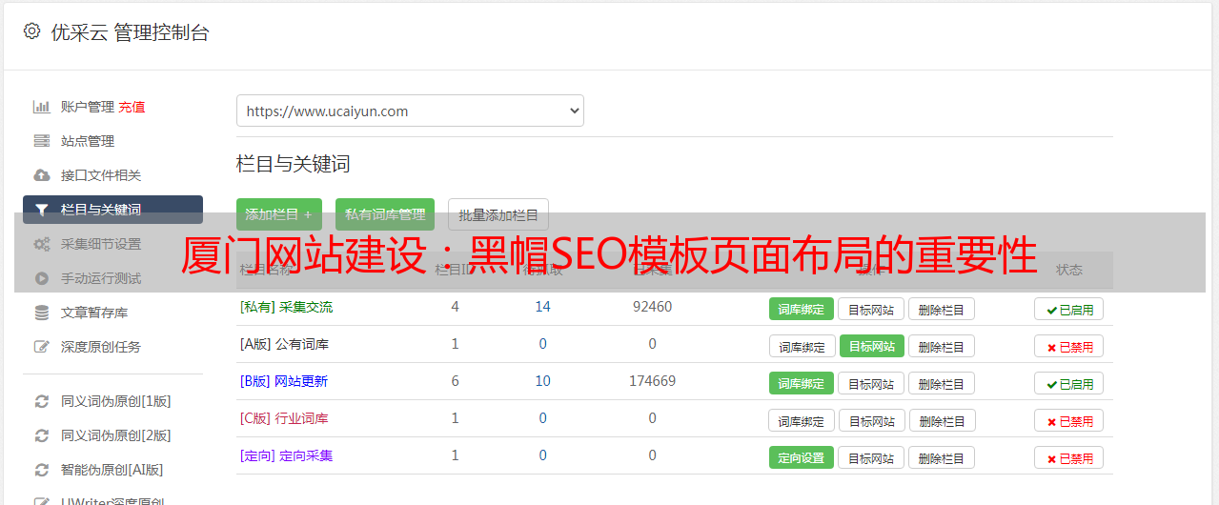The height and width of the screenshot is (505, 1219).
Task: Click the refresh icon for 同义词伪原创[1版]
Action: pos(41,401)
